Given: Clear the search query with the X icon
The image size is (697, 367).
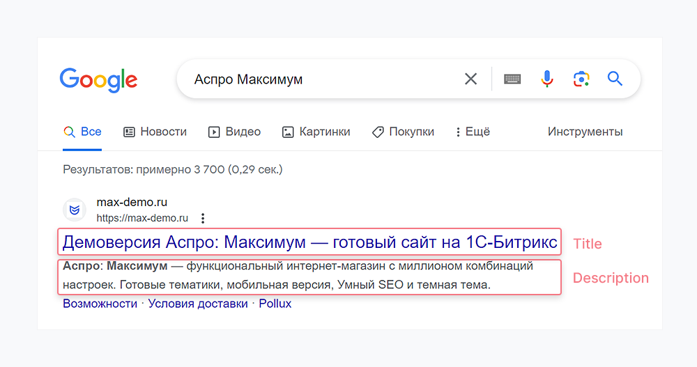Looking at the screenshot, I should pos(470,79).
